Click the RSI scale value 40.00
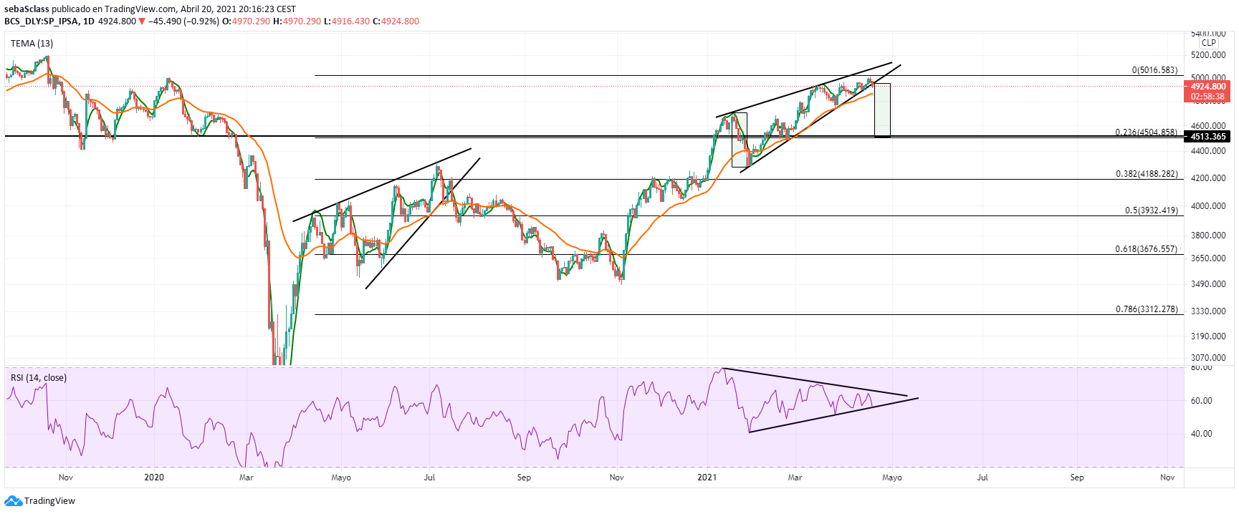Image resolution: width=1239 pixels, height=514 pixels. 1202,434
